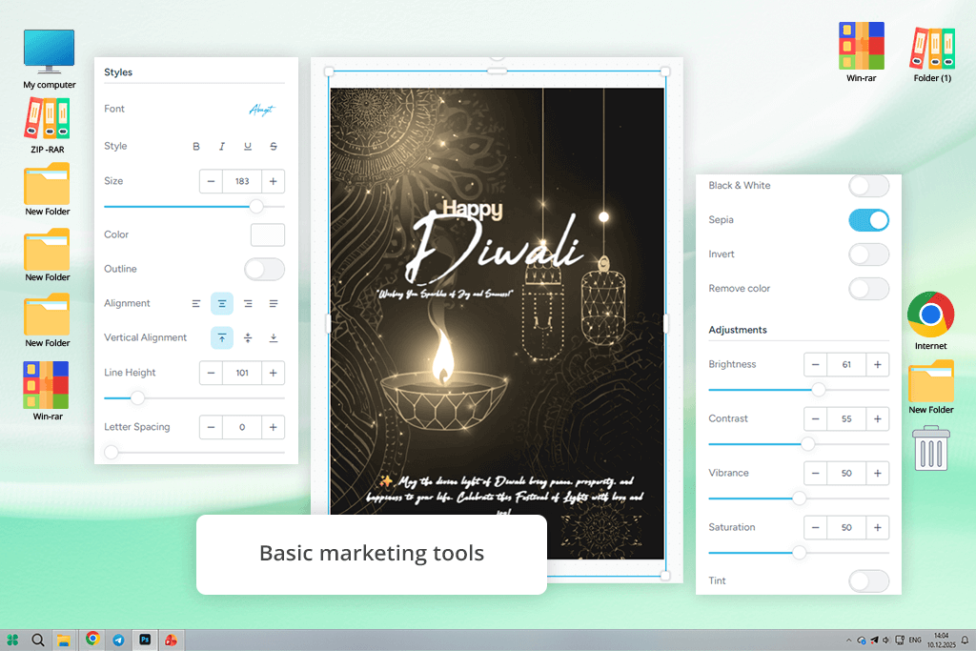Increase the Letter Spacing value
The width and height of the screenshot is (976, 651).
273,427
